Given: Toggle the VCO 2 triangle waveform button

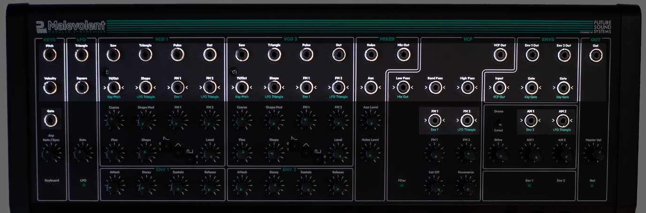Looking at the screenshot, I should tap(306, 153).
